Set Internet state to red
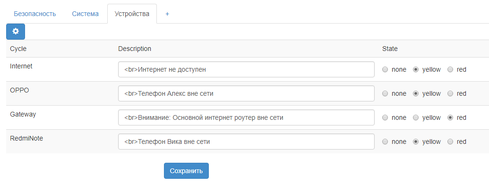This screenshot has height=192, width=489. (450, 70)
